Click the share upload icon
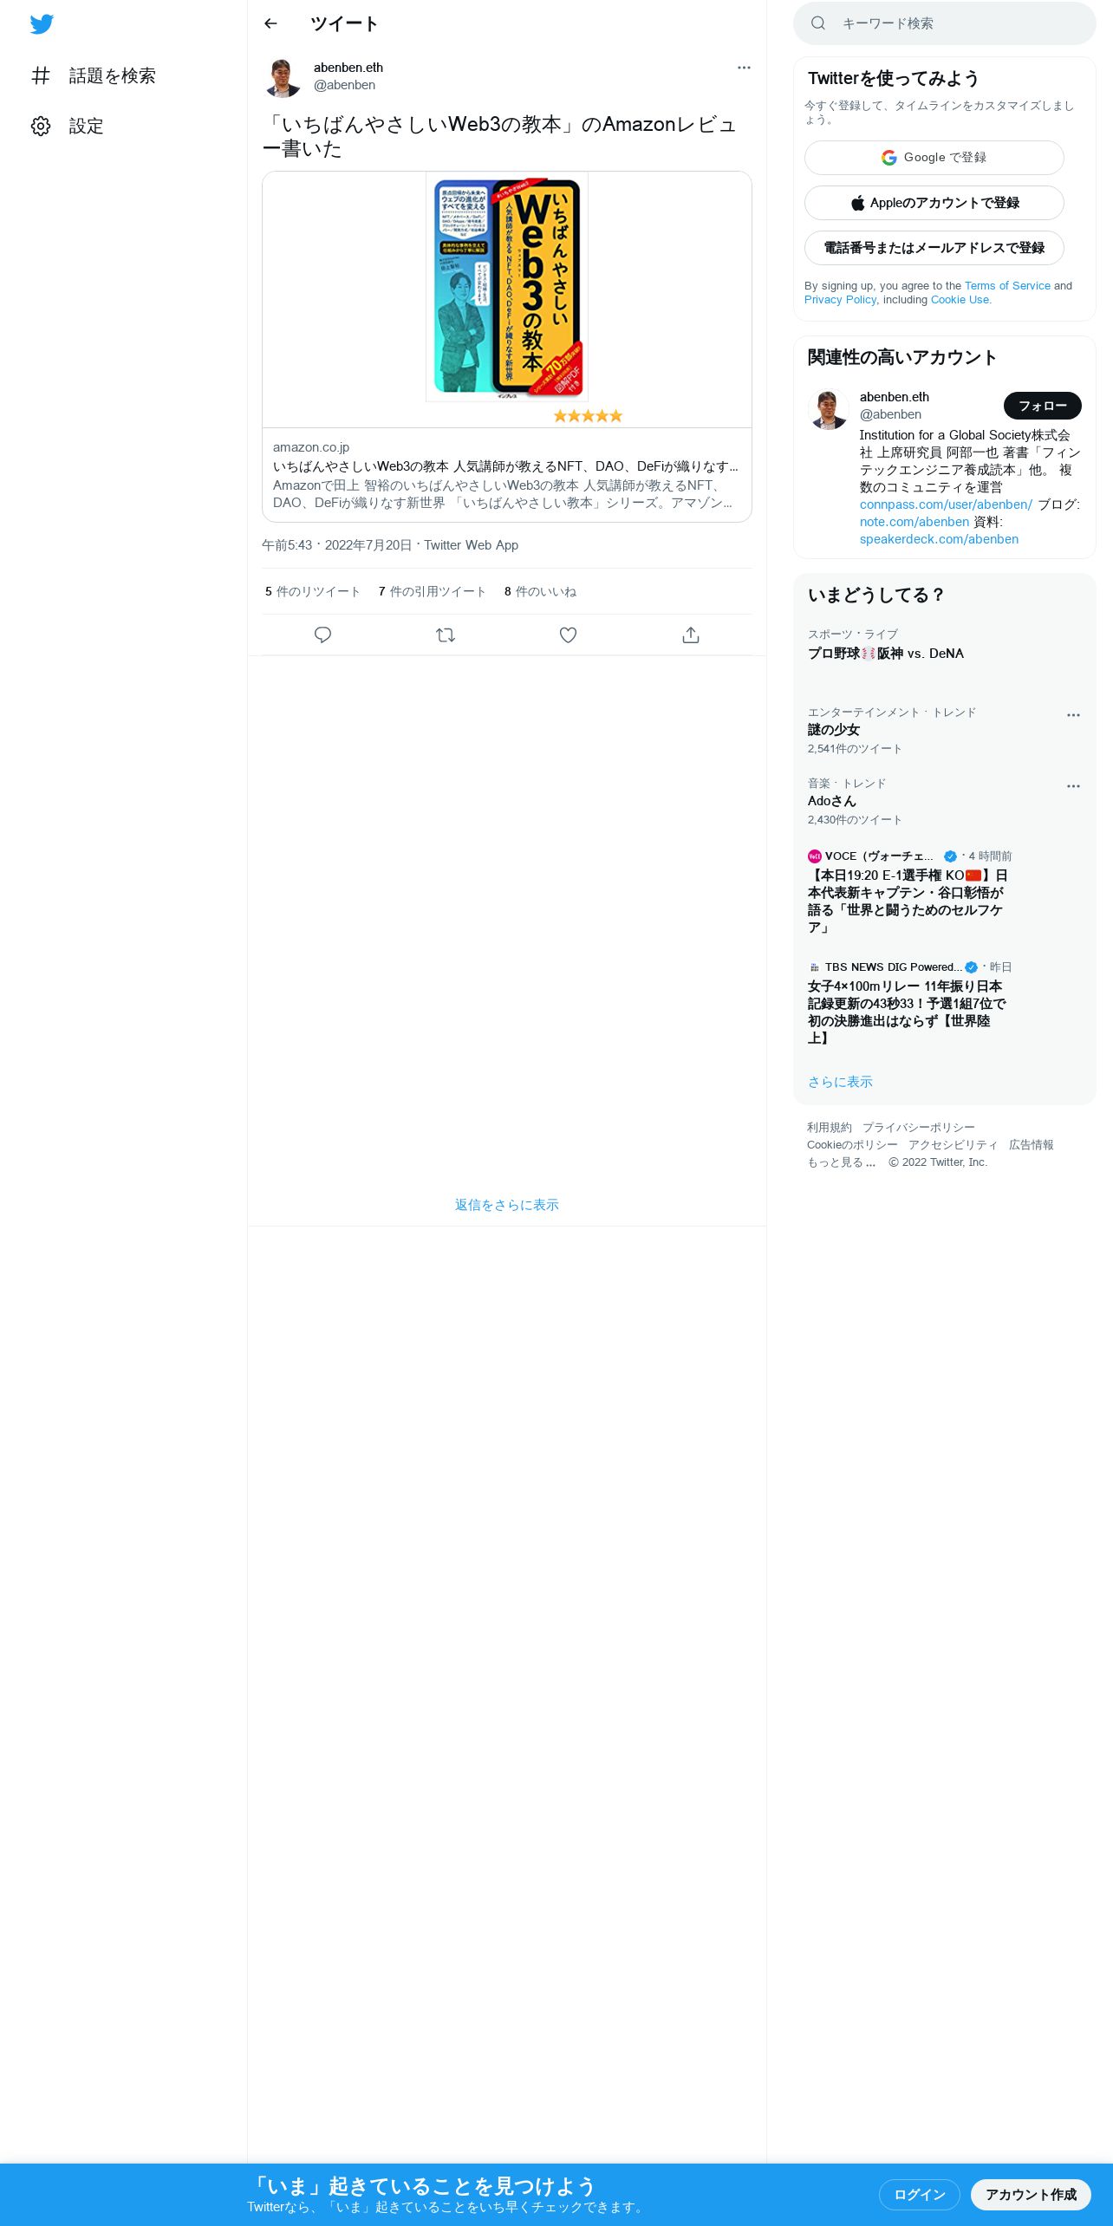Image resolution: width=1113 pixels, height=2226 pixels. pos(691,635)
